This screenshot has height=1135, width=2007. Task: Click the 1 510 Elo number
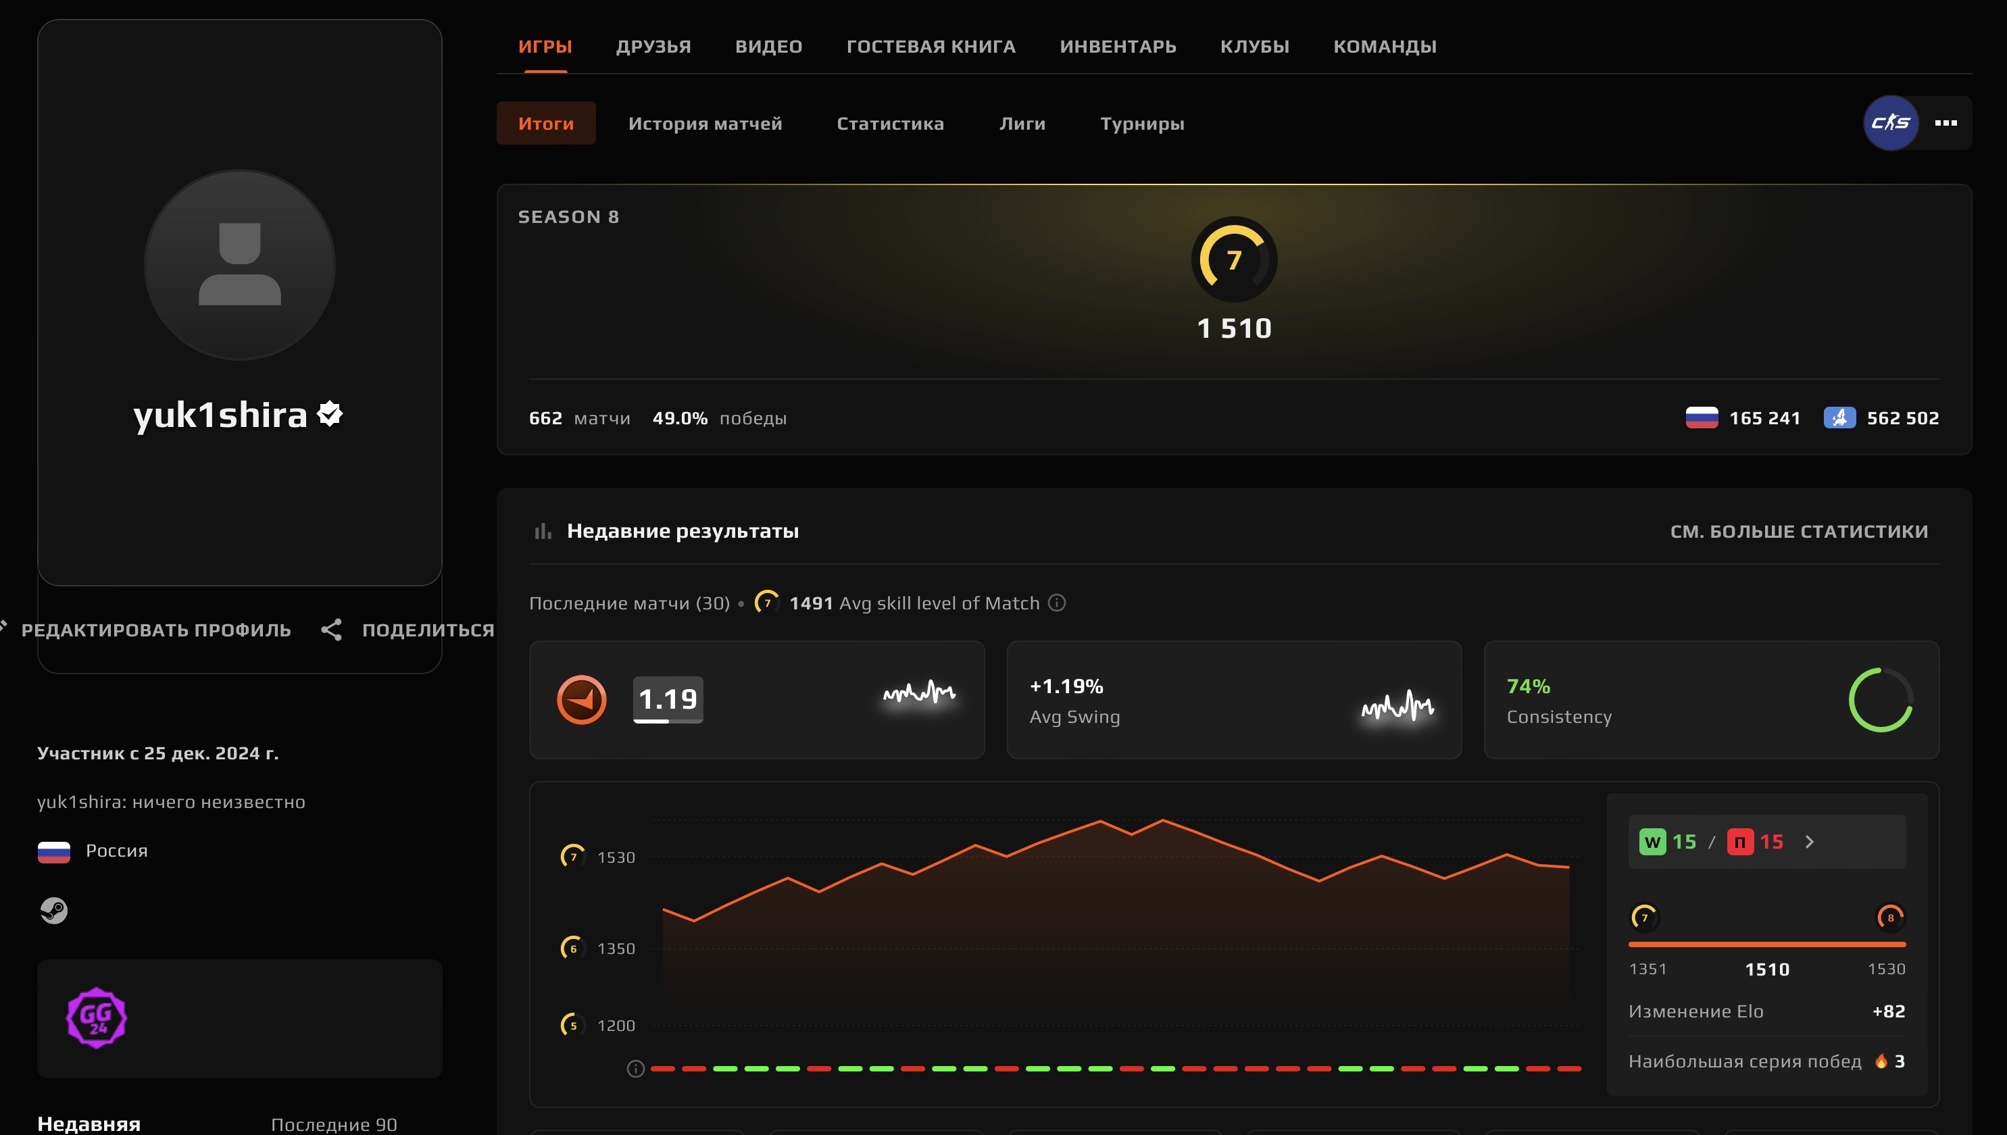click(1235, 328)
